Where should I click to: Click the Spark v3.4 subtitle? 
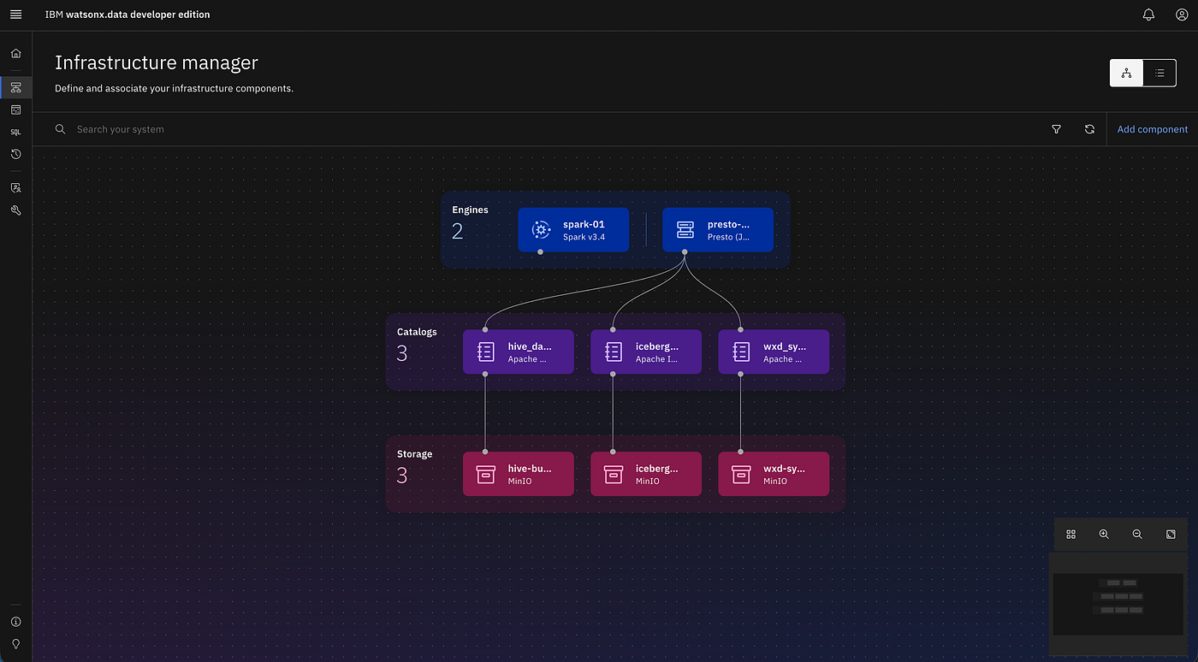click(x=584, y=237)
